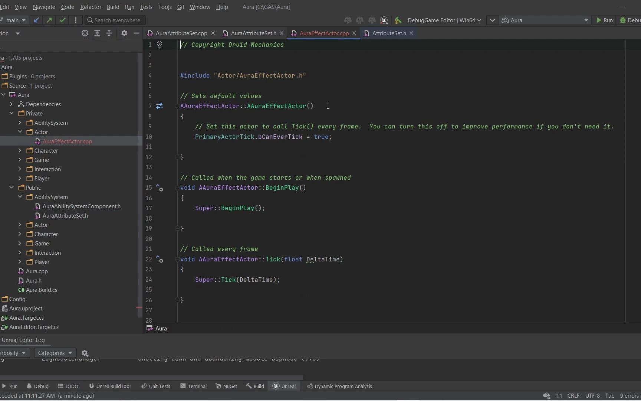
Task: Expand the Dependencies tree node
Action: pyautogui.click(x=11, y=104)
